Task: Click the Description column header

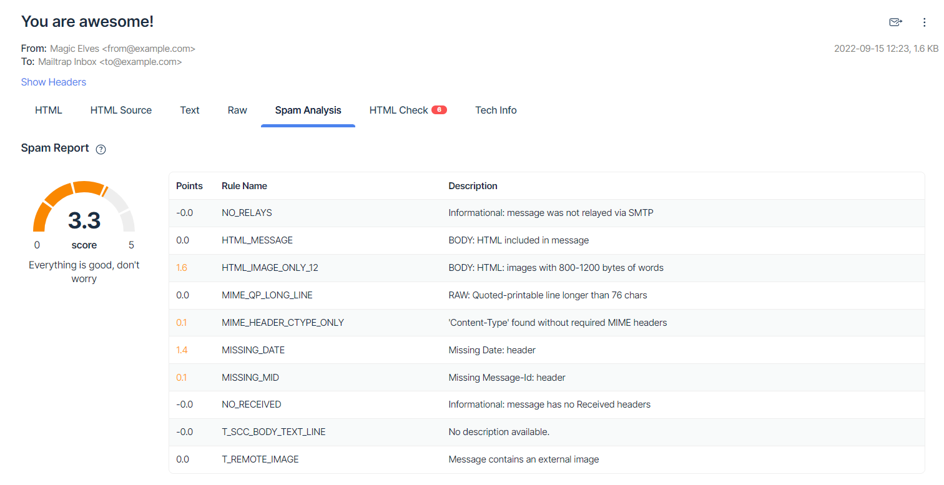Action: pos(473,186)
